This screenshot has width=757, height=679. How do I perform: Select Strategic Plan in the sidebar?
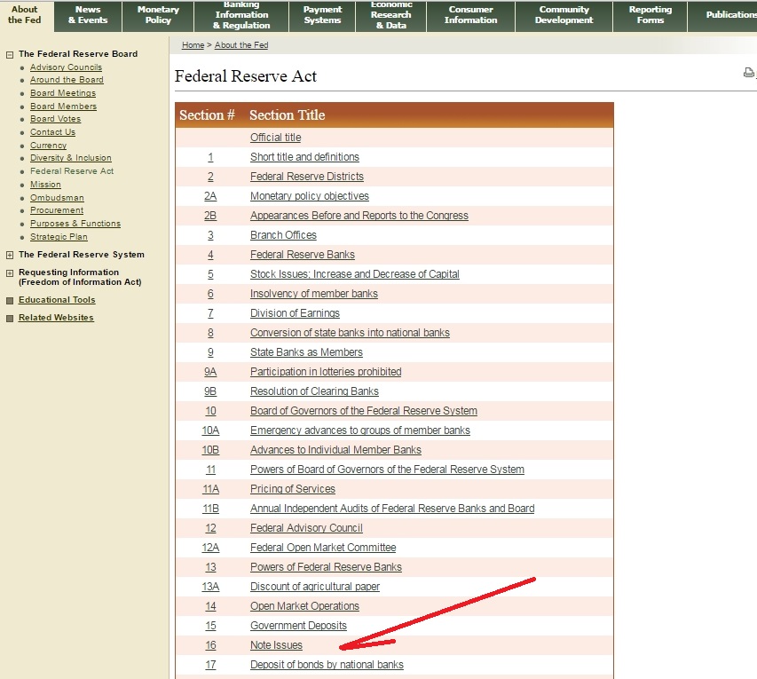coord(59,237)
